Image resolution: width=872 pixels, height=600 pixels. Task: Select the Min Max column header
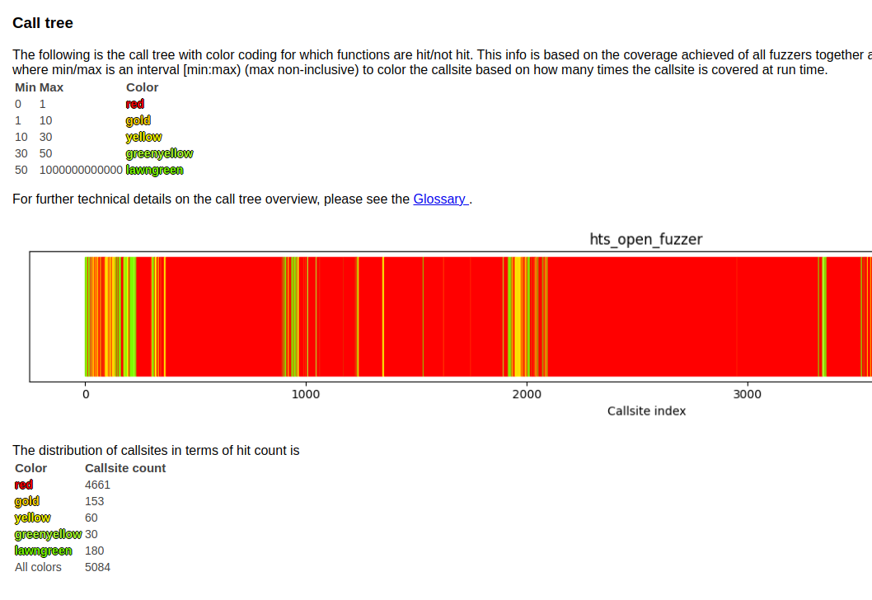(39, 87)
